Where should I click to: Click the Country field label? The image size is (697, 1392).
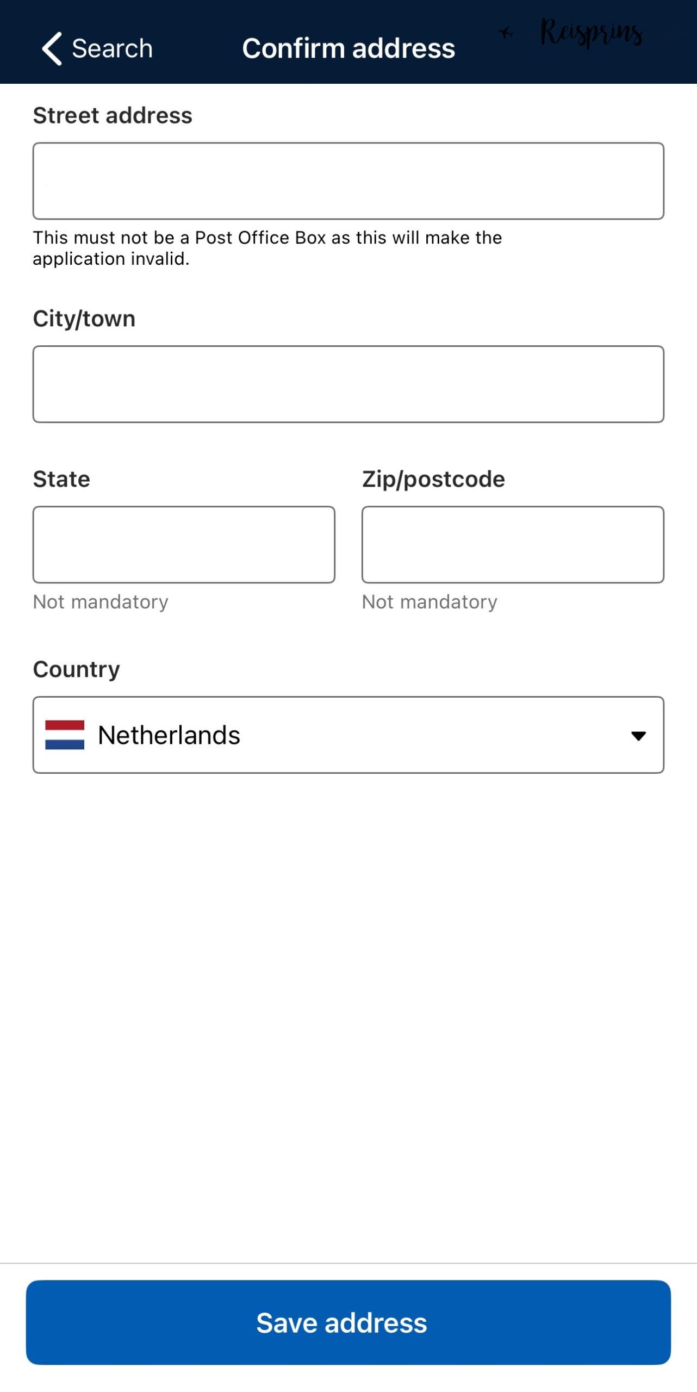click(x=77, y=669)
